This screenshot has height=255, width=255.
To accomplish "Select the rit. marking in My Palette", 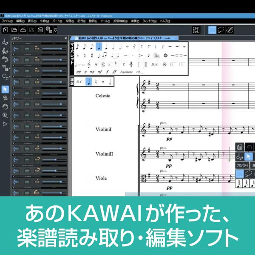I will tap(139, 72).
